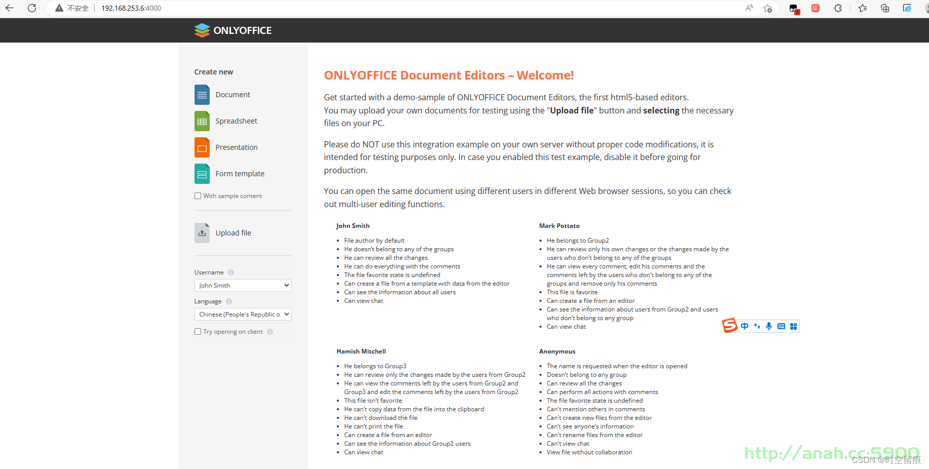
Task: Click the info icon next to Language
Action: click(229, 301)
